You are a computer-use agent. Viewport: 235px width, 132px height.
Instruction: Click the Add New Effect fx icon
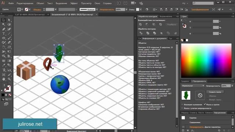click(192, 131)
